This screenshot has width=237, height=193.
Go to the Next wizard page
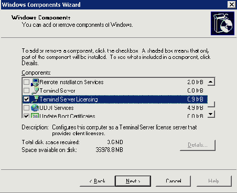tap(133, 181)
